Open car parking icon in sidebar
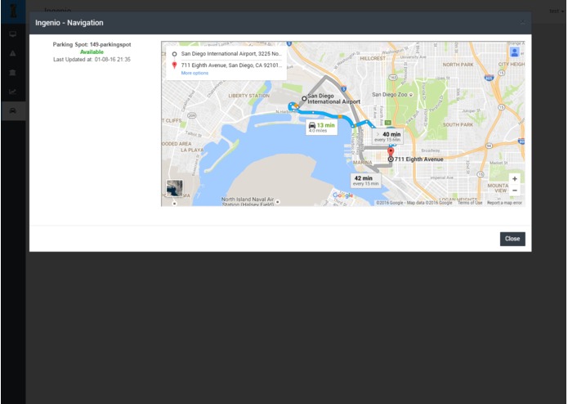 tap(13, 110)
